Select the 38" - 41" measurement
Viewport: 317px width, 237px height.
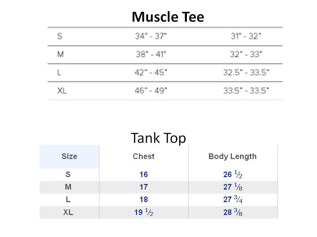tap(151, 54)
